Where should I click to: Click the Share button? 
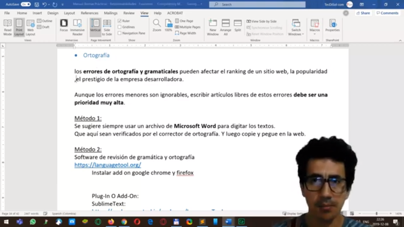(363, 13)
